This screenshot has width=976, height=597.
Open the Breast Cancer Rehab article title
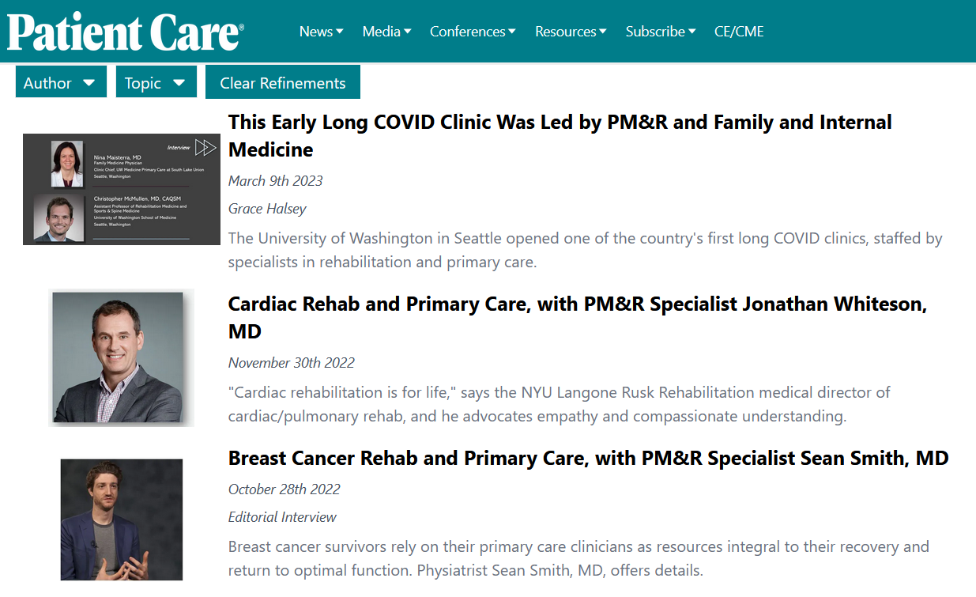click(x=588, y=458)
